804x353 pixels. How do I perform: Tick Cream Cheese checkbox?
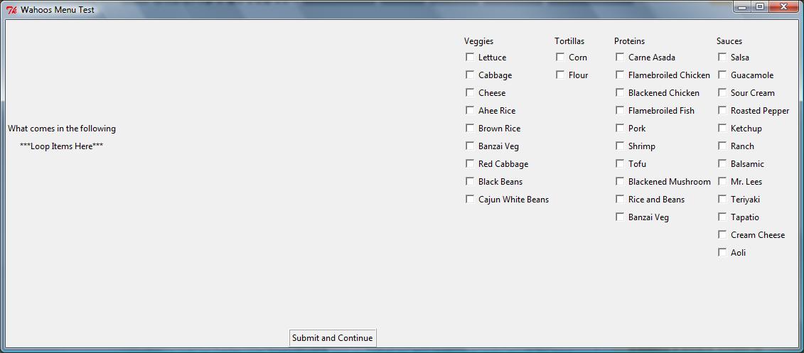(722, 234)
